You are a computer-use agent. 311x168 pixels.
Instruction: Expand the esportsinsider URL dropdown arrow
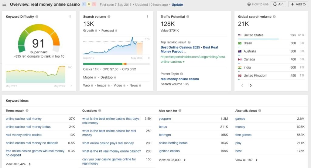pos(183,62)
